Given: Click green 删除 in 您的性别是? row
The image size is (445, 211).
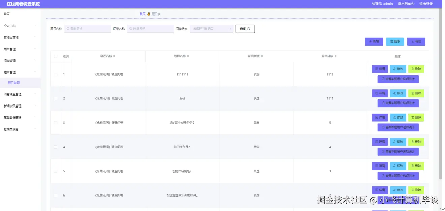Looking at the screenshot, I should pos(416,142).
